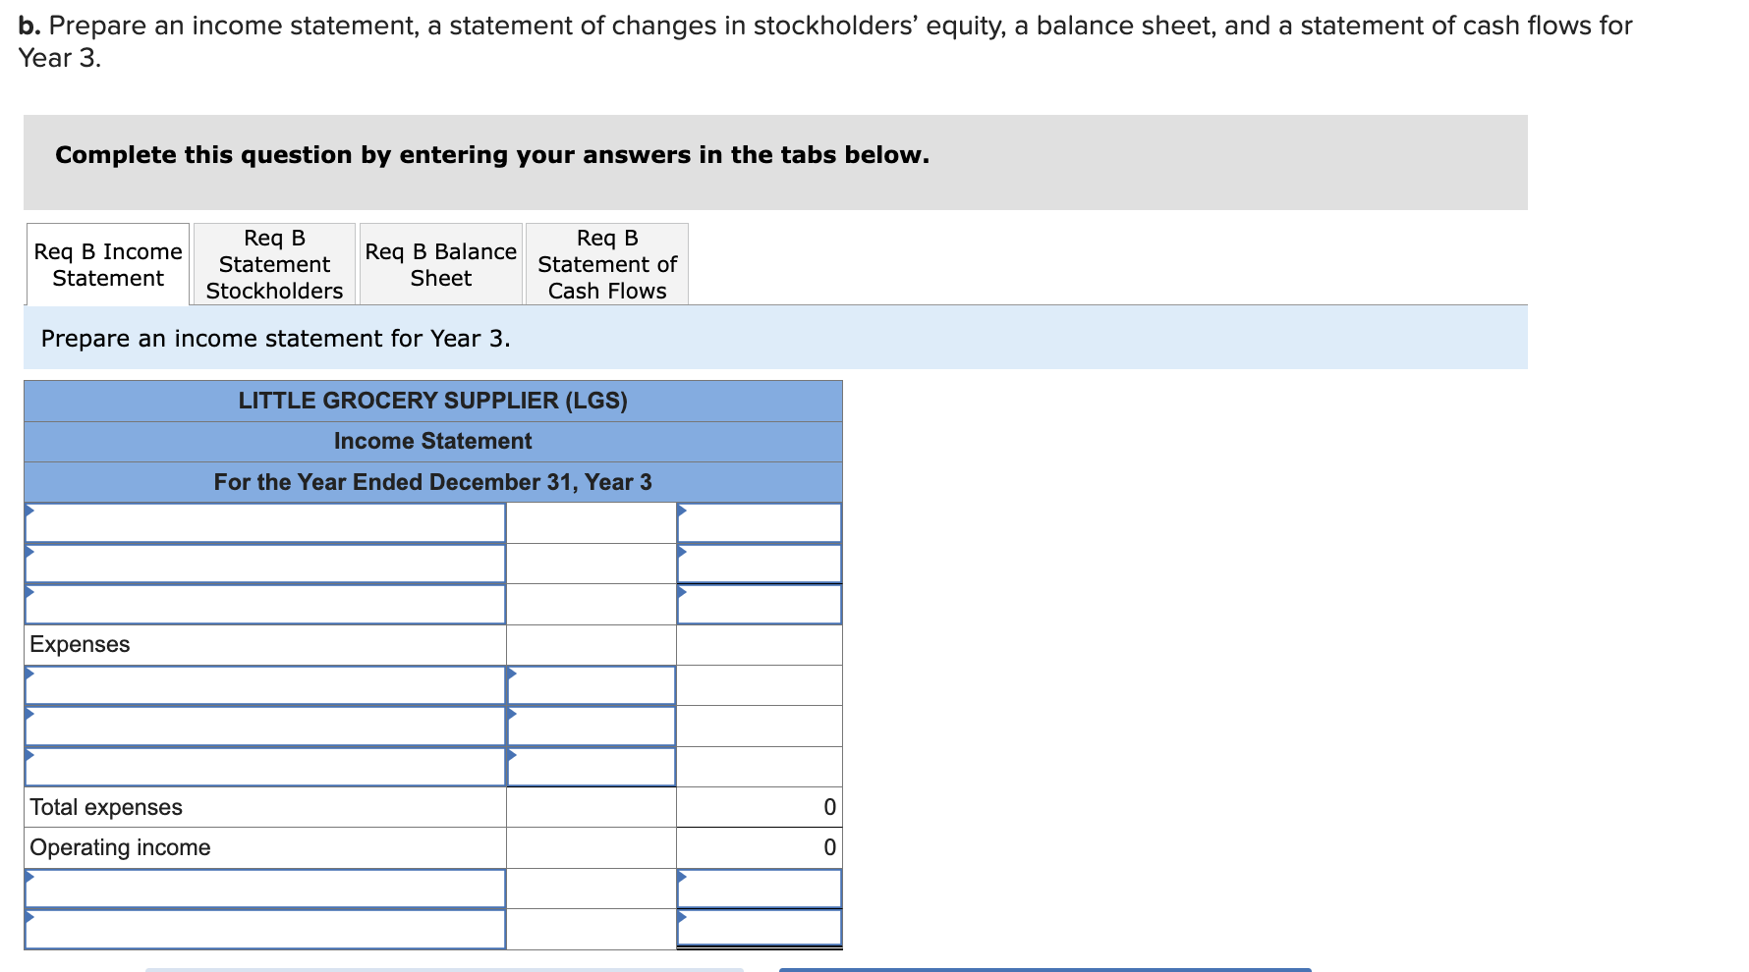Switch to the Req B Balance Sheet tab
1749x972 pixels.
coord(440,264)
